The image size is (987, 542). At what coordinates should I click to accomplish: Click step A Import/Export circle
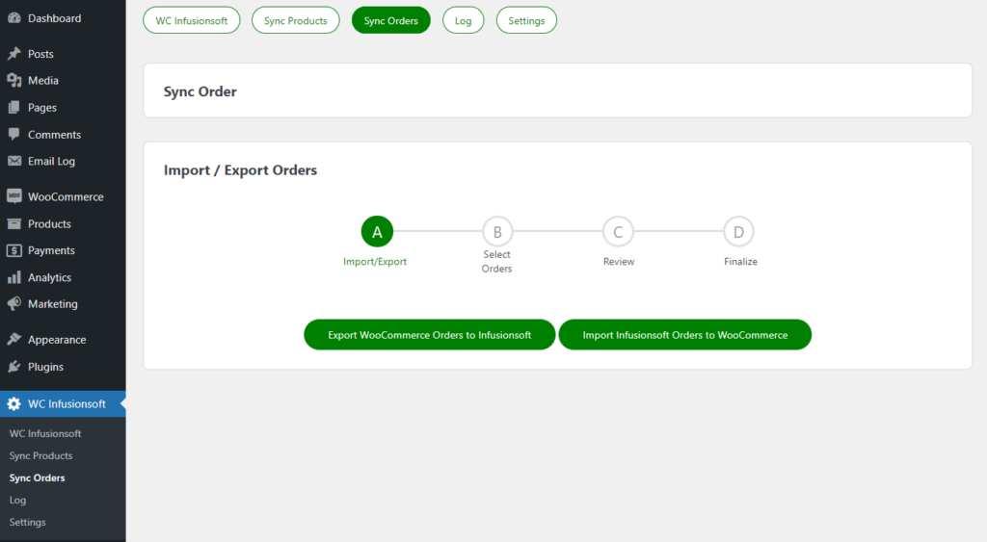pos(377,232)
